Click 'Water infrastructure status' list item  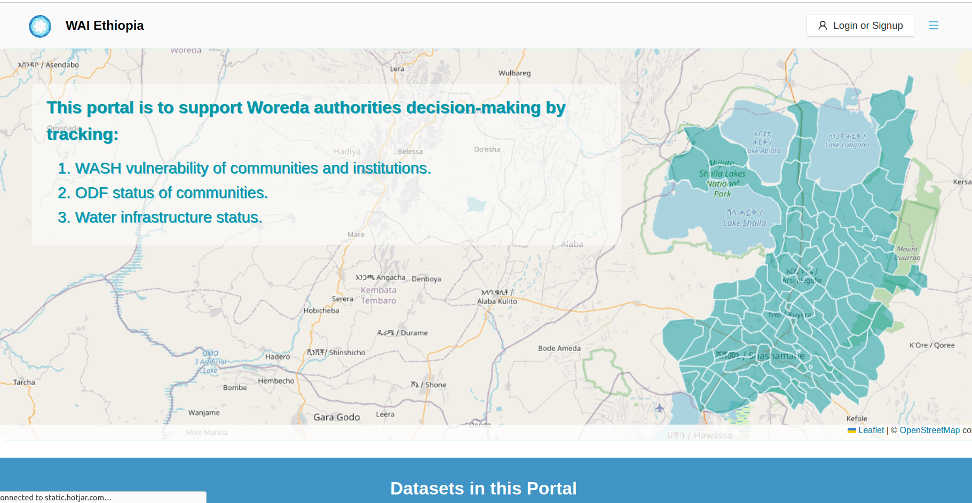168,218
